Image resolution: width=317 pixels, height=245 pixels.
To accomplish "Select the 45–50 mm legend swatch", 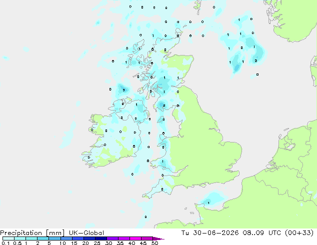I will point(147,238).
